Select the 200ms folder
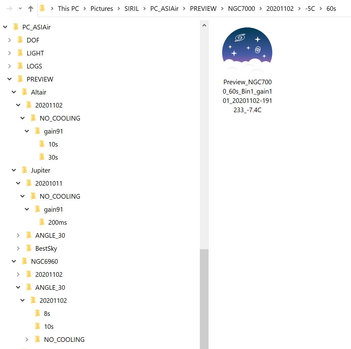 [58, 223]
